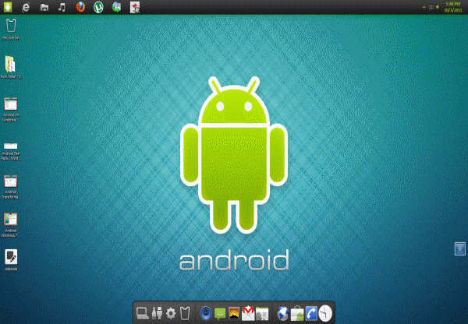This screenshot has width=468, height=324.
Task: Open the Computer laptop icon in dock
Action: 143,313
